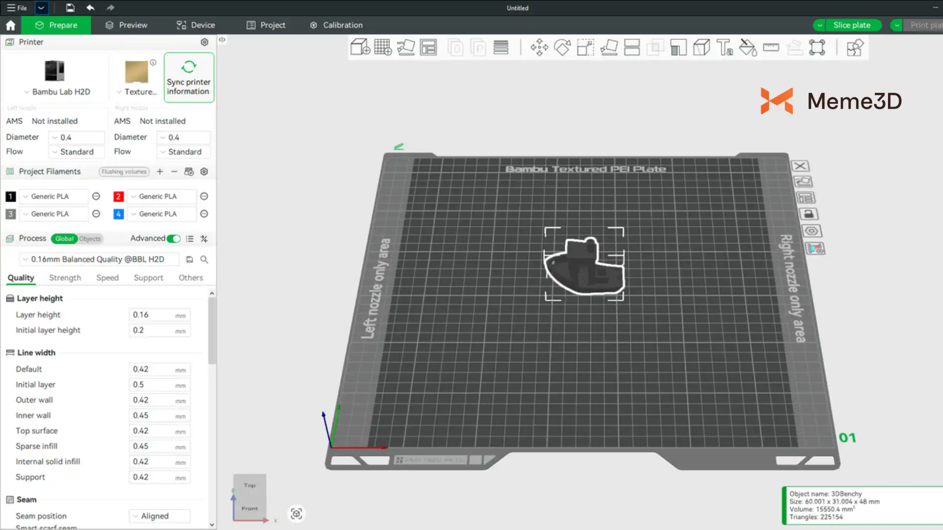Open the Strength settings tab
Screen dimensions: 943x530
pos(65,278)
